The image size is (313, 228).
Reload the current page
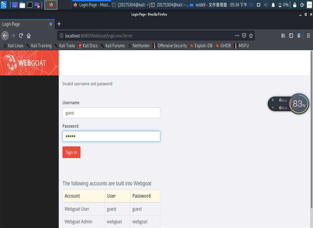(x=21, y=36)
